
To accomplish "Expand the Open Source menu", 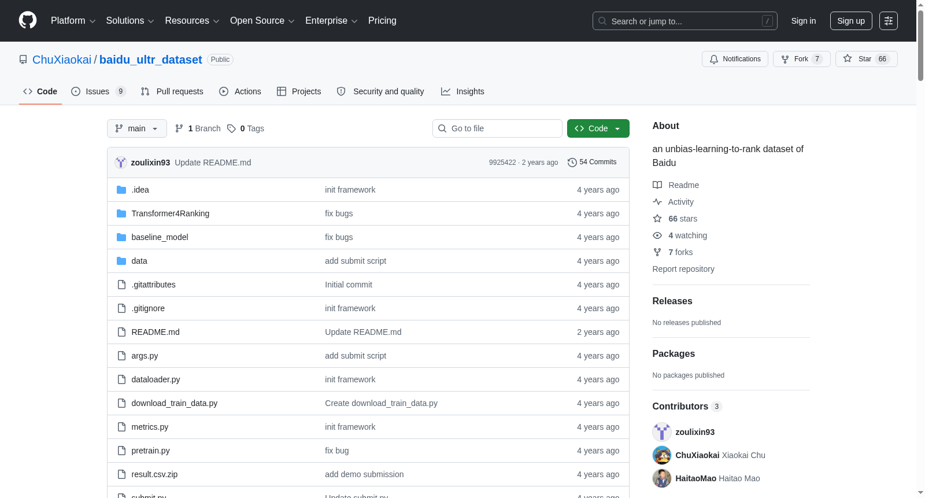I will coord(262,21).
